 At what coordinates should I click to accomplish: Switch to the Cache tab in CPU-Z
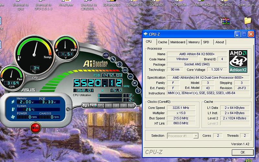[163, 42]
